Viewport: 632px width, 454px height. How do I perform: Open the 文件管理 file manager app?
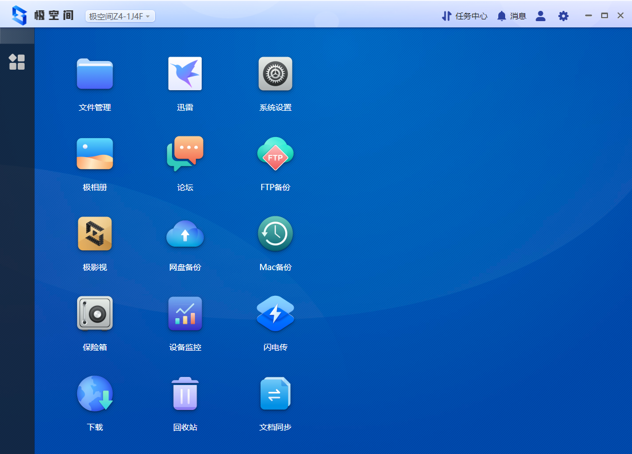(x=95, y=74)
